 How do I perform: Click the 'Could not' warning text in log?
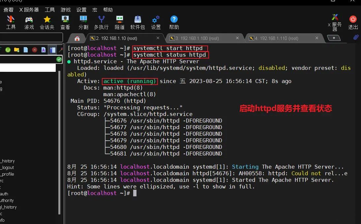click(x=306, y=173)
